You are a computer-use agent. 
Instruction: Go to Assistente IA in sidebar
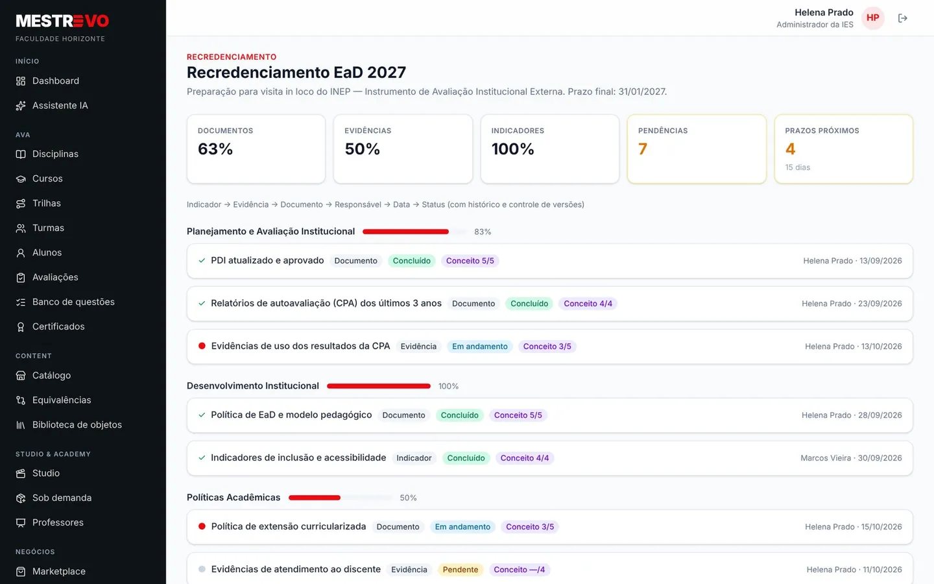pos(83,106)
